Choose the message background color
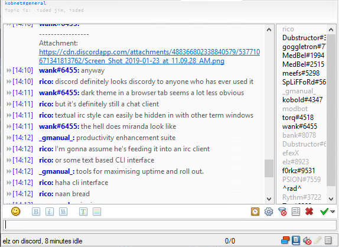Image resolution: width=339 pixels, height=247 pixels. point(97,212)
